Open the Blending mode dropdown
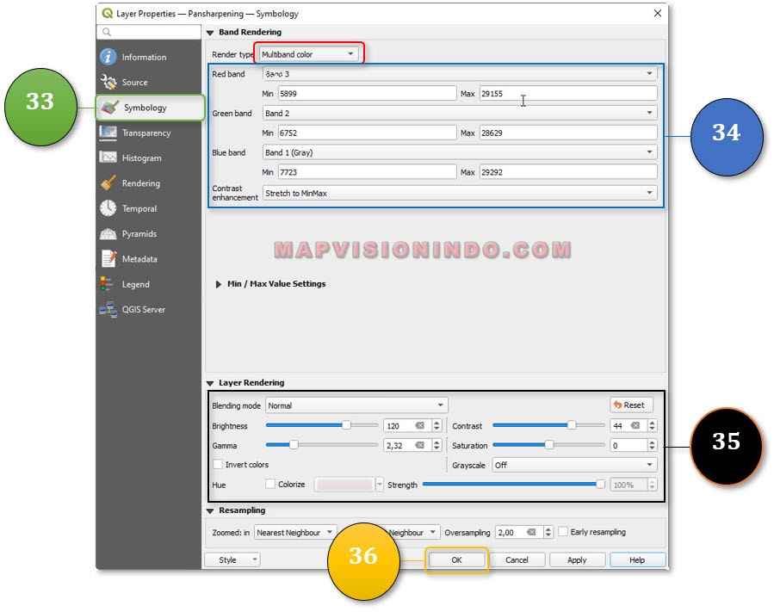This screenshot has height=612, width=774. point(356,405)
